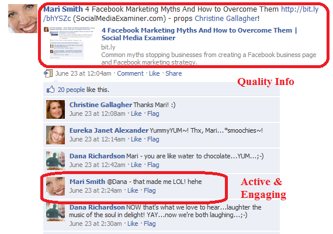
Task: Like Christine Gallagher's 'Thanks Mari' comment
Action: coord(136,114)
